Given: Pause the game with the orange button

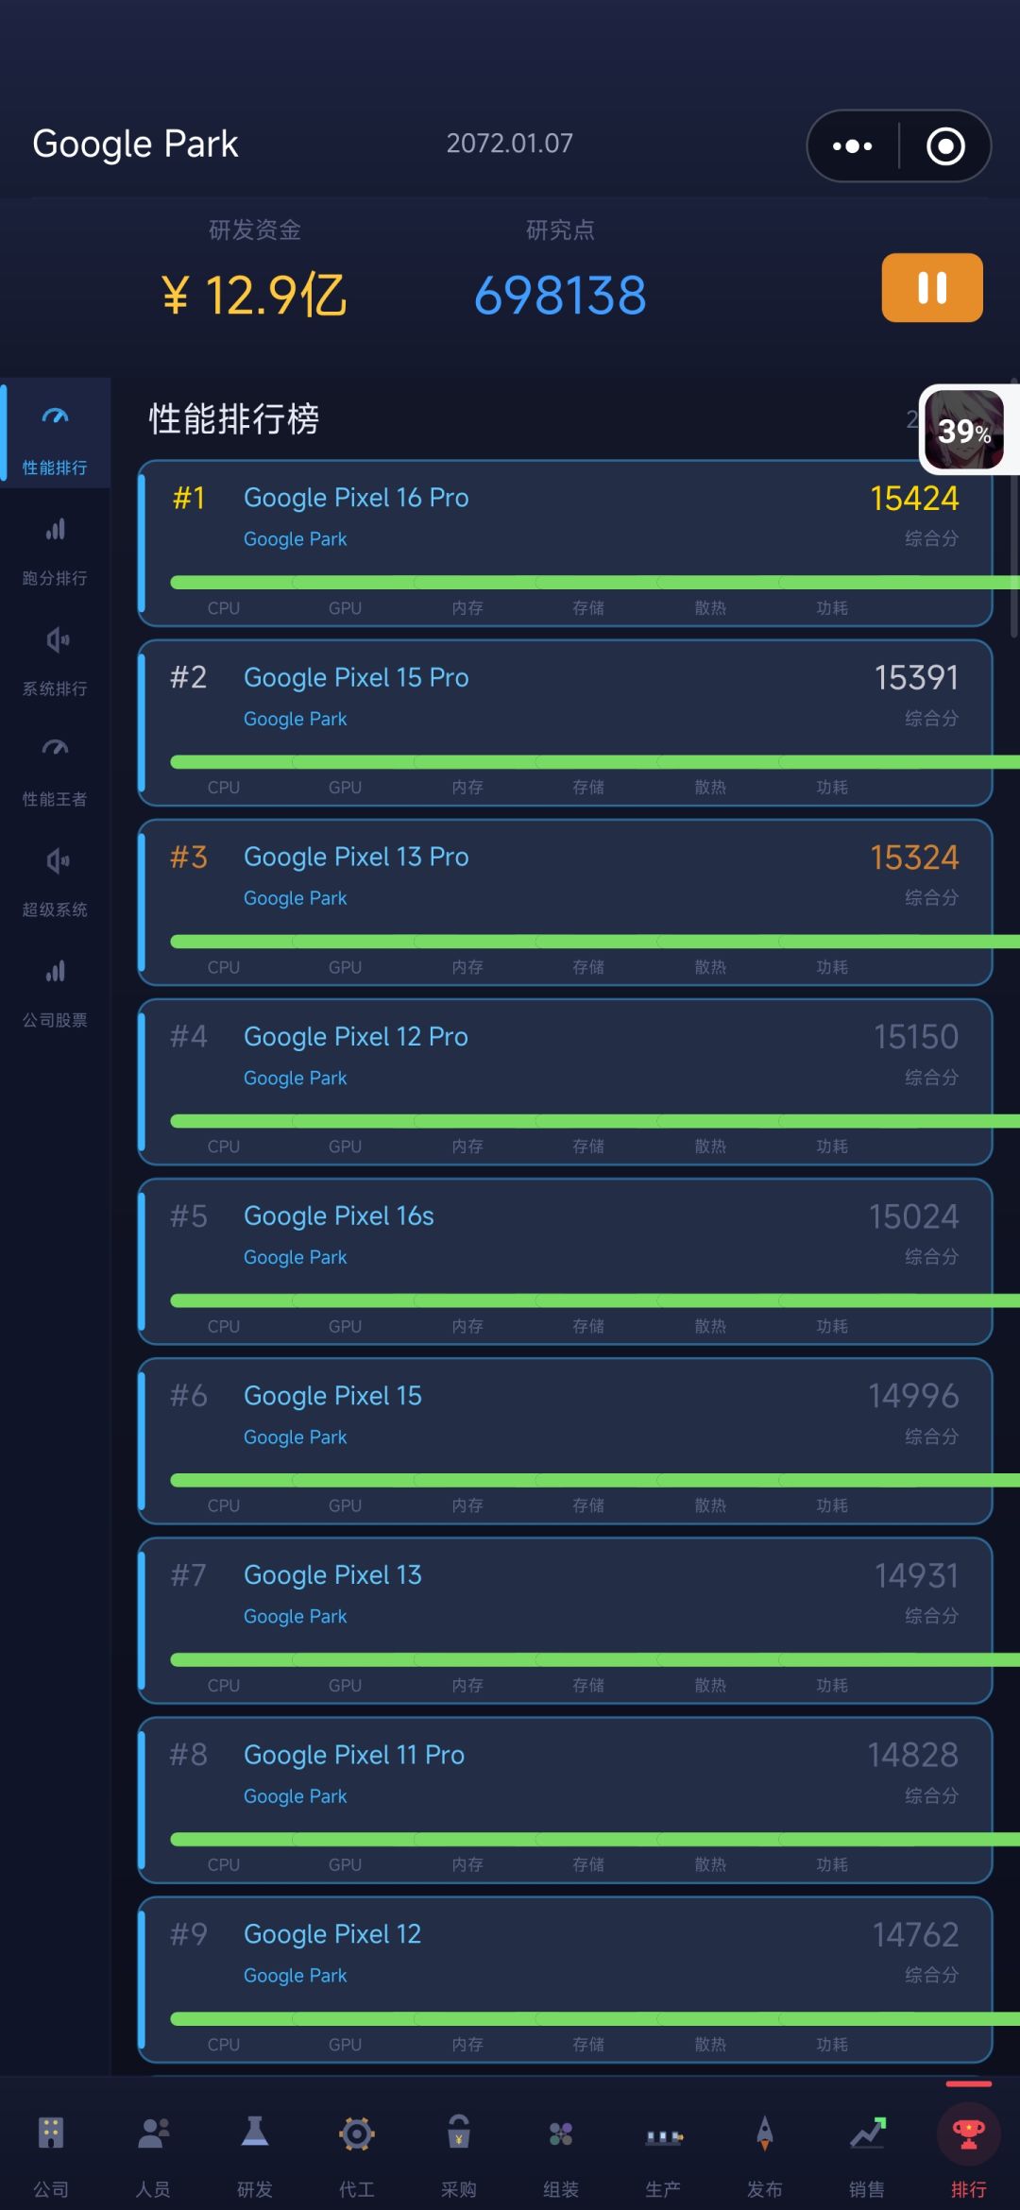Looking at the screenshot, I should pos(932,287).
